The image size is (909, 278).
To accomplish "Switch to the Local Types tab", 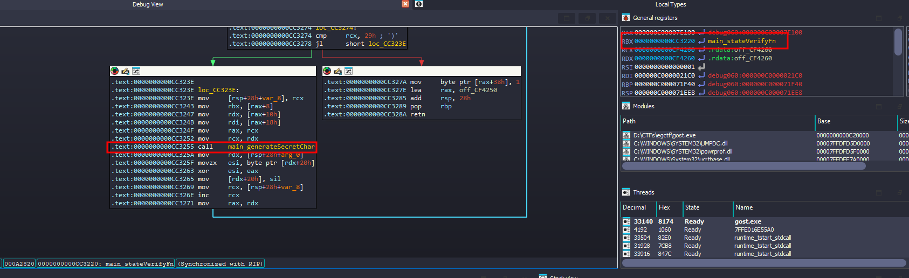I will [670, 4].
